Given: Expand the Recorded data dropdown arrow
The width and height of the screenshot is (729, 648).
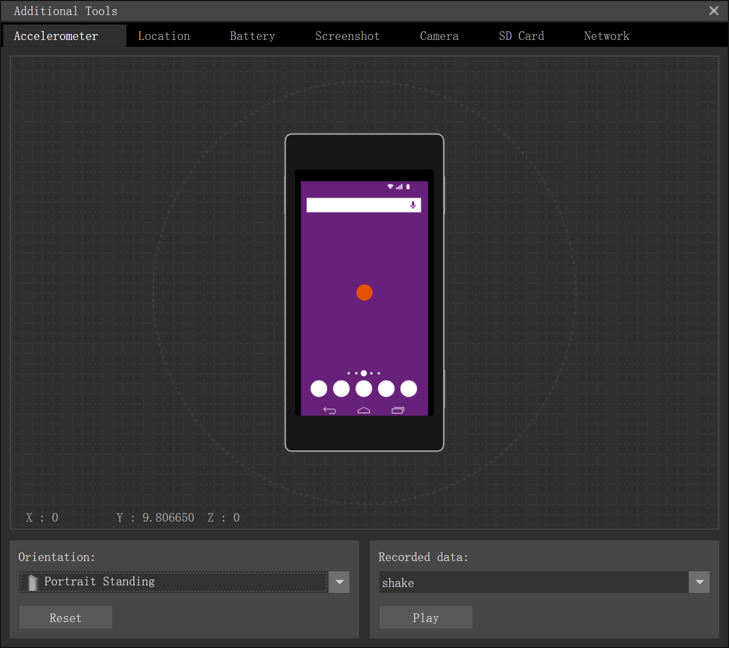Looking at the screenshot, I should (x=699, y=582).
